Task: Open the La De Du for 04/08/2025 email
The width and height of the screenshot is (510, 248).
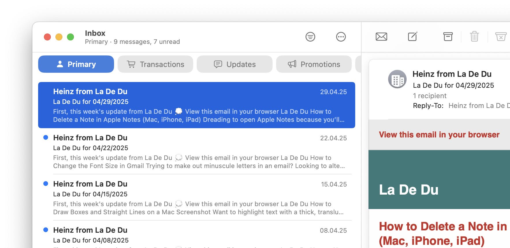Action: pos(197,235)
